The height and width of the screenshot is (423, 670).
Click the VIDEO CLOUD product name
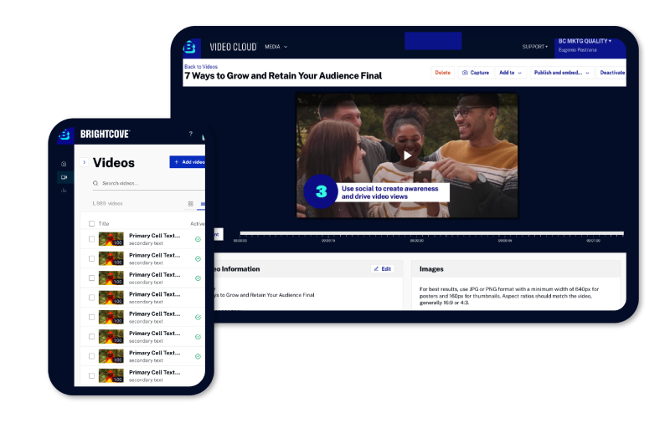tap(234, 47)
